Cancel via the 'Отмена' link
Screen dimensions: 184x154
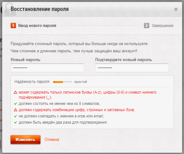pos(52,140)
